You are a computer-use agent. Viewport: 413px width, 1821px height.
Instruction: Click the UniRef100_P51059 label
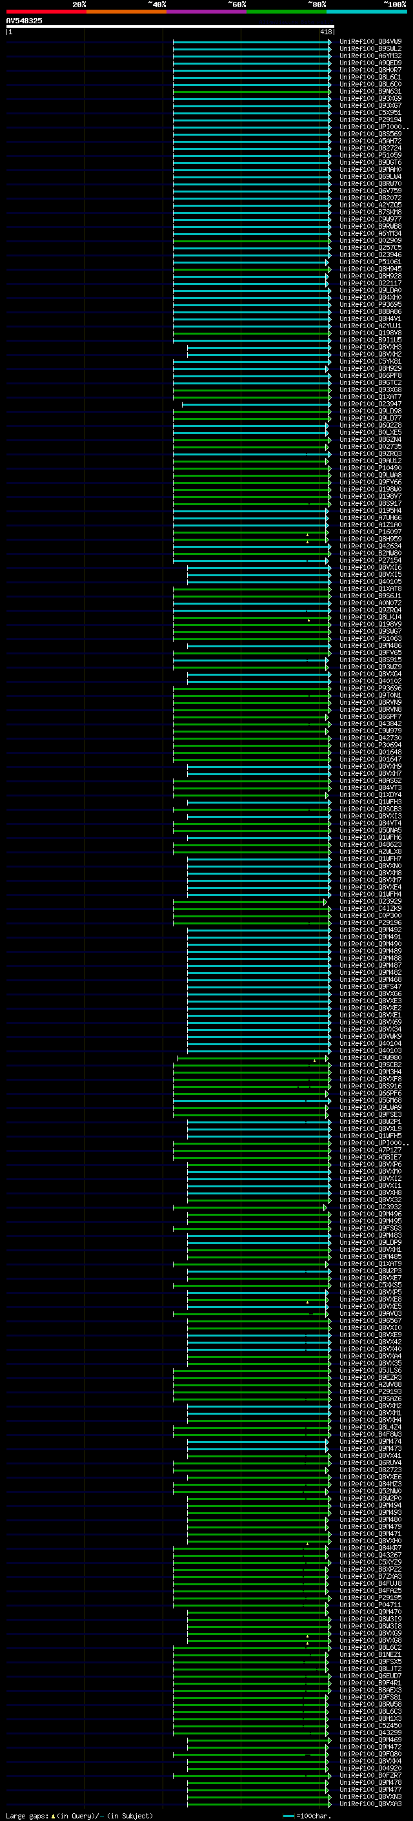click(370, 156)
